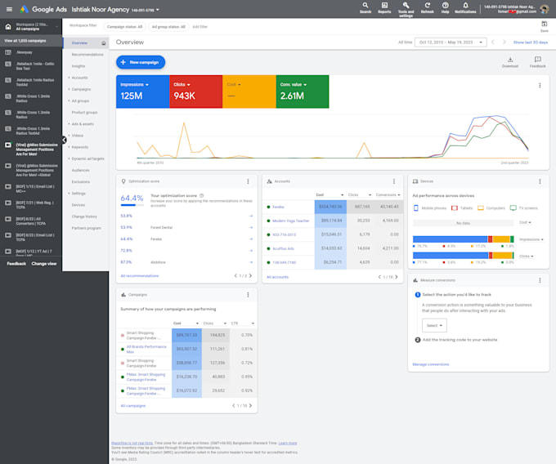The image size is (556, 464).
Task: Next page arrow in Accounts card
Action: click(397, 277)
